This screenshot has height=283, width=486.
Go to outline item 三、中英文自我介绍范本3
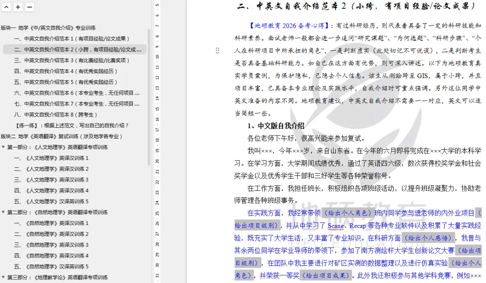click(72, 60)
